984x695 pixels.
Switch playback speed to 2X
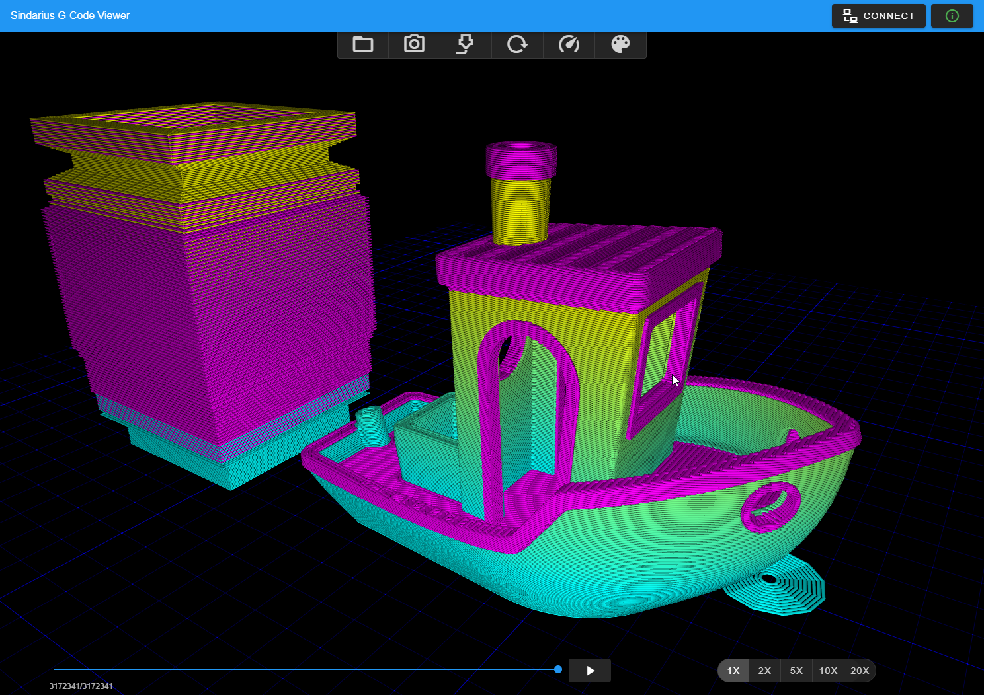coord(764,671)
